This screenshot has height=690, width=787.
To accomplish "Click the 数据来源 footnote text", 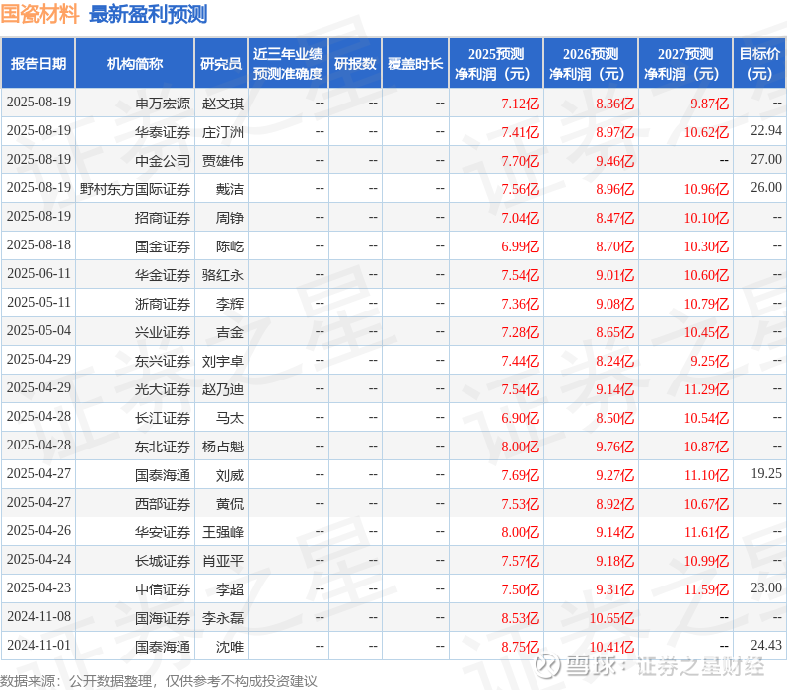I will (159, 681).
